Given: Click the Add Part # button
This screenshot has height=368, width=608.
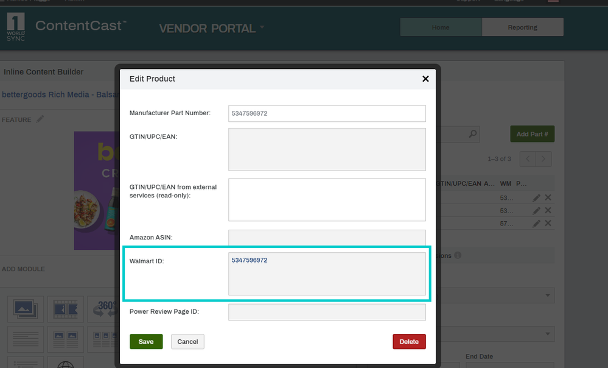Looking at the screenshot, I should [x=533, y=134].
